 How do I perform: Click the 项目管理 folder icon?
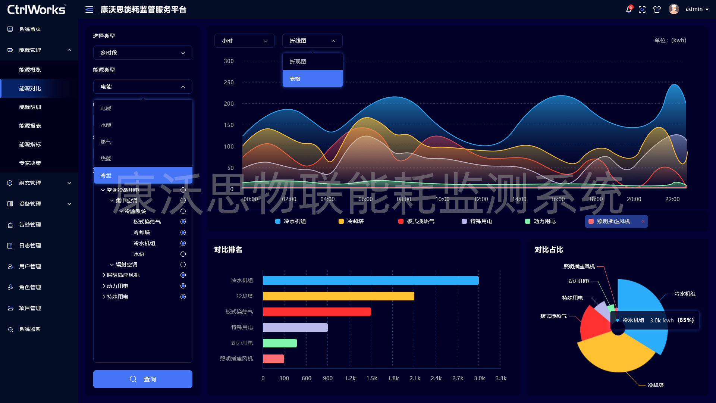pos(10,308)
